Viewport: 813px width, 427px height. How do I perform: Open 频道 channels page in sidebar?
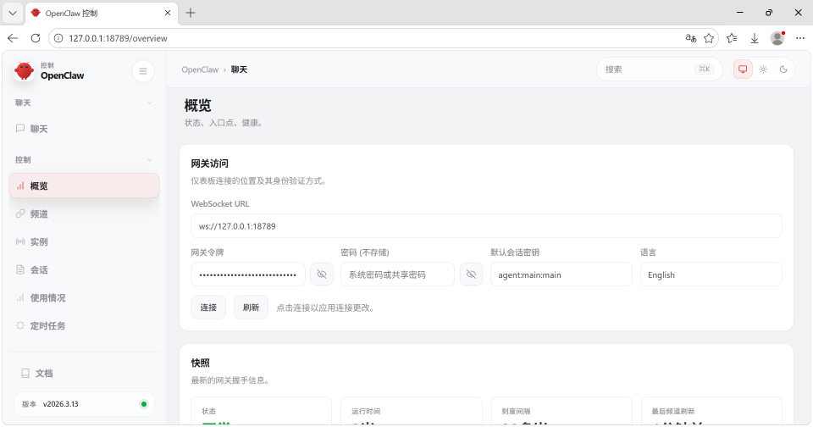pos(84,213)
